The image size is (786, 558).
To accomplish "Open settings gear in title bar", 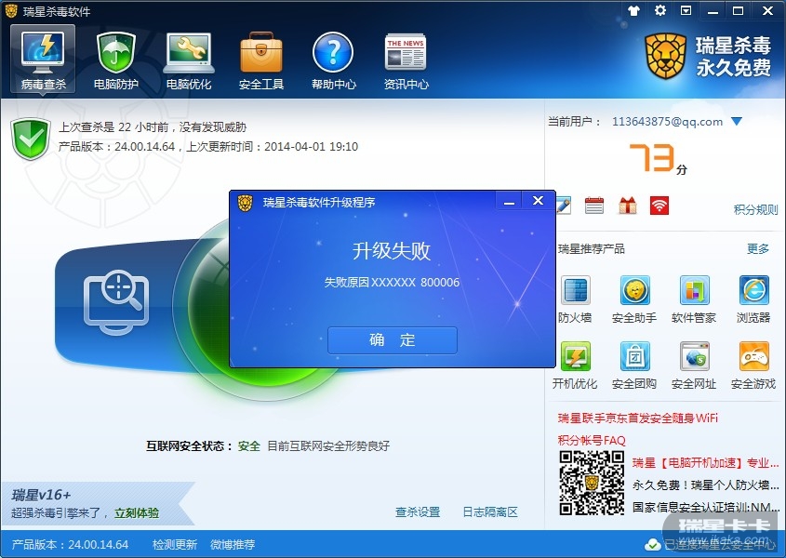I will (660, 10).
